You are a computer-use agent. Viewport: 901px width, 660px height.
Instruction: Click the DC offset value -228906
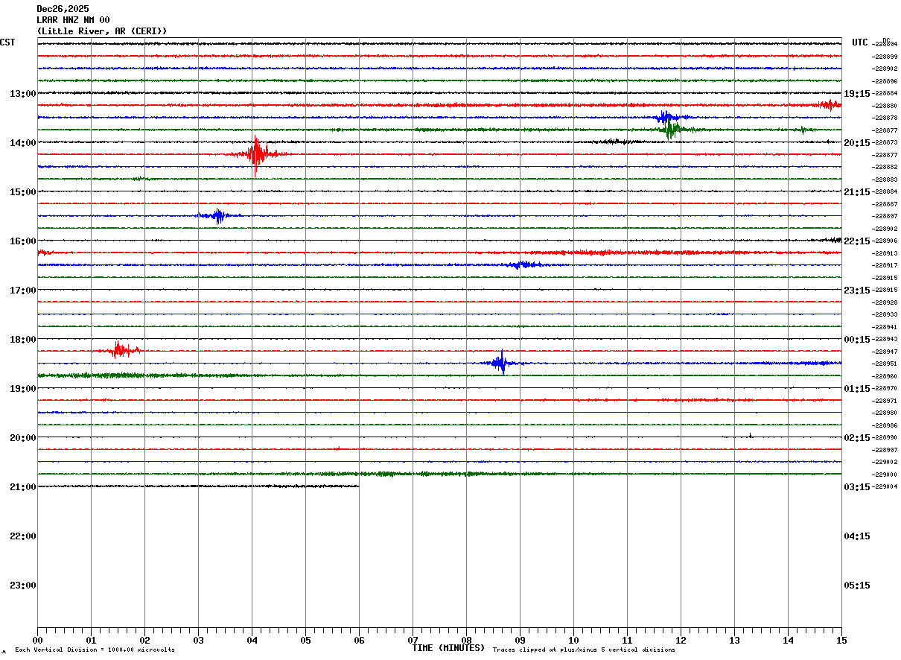point(885,241)
